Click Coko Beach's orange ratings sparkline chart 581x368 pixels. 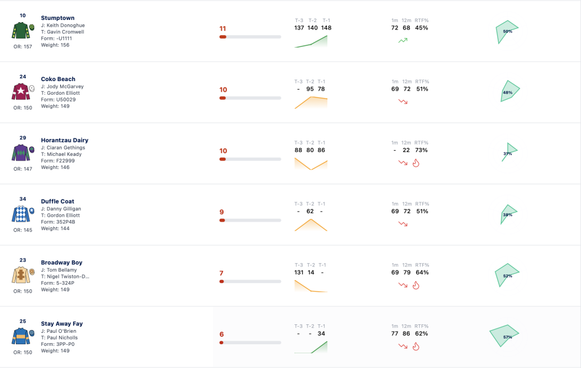click(x=311, y=103)
